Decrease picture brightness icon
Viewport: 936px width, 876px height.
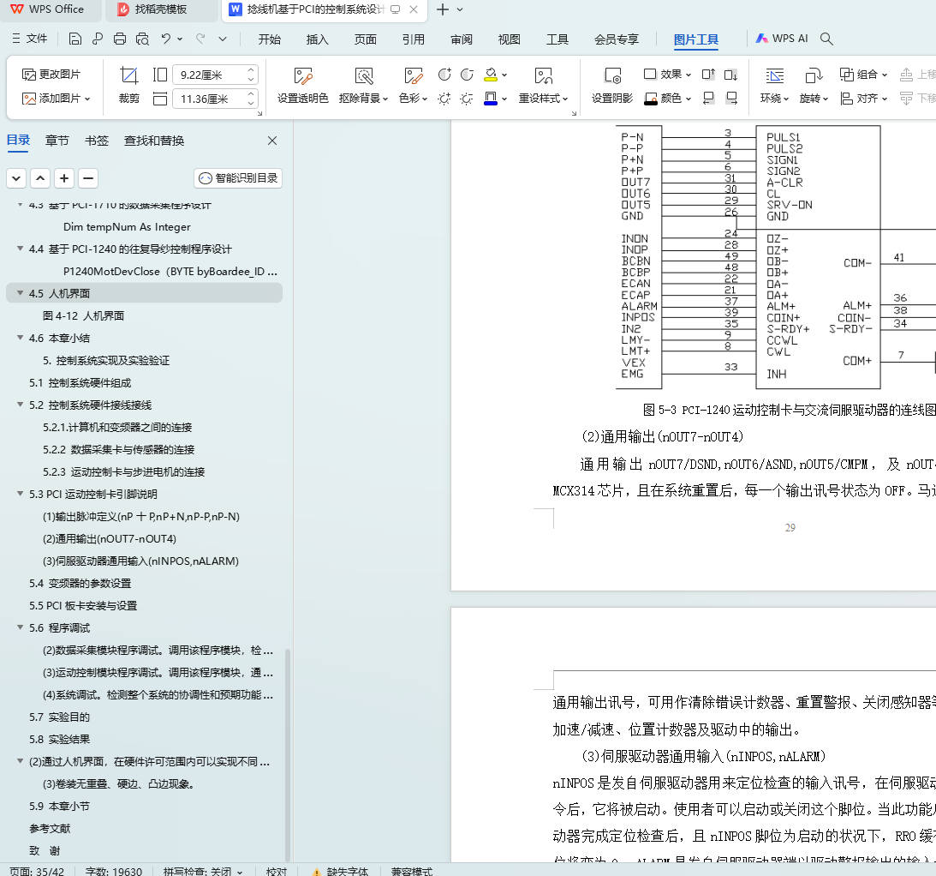[x=467, y=99]
